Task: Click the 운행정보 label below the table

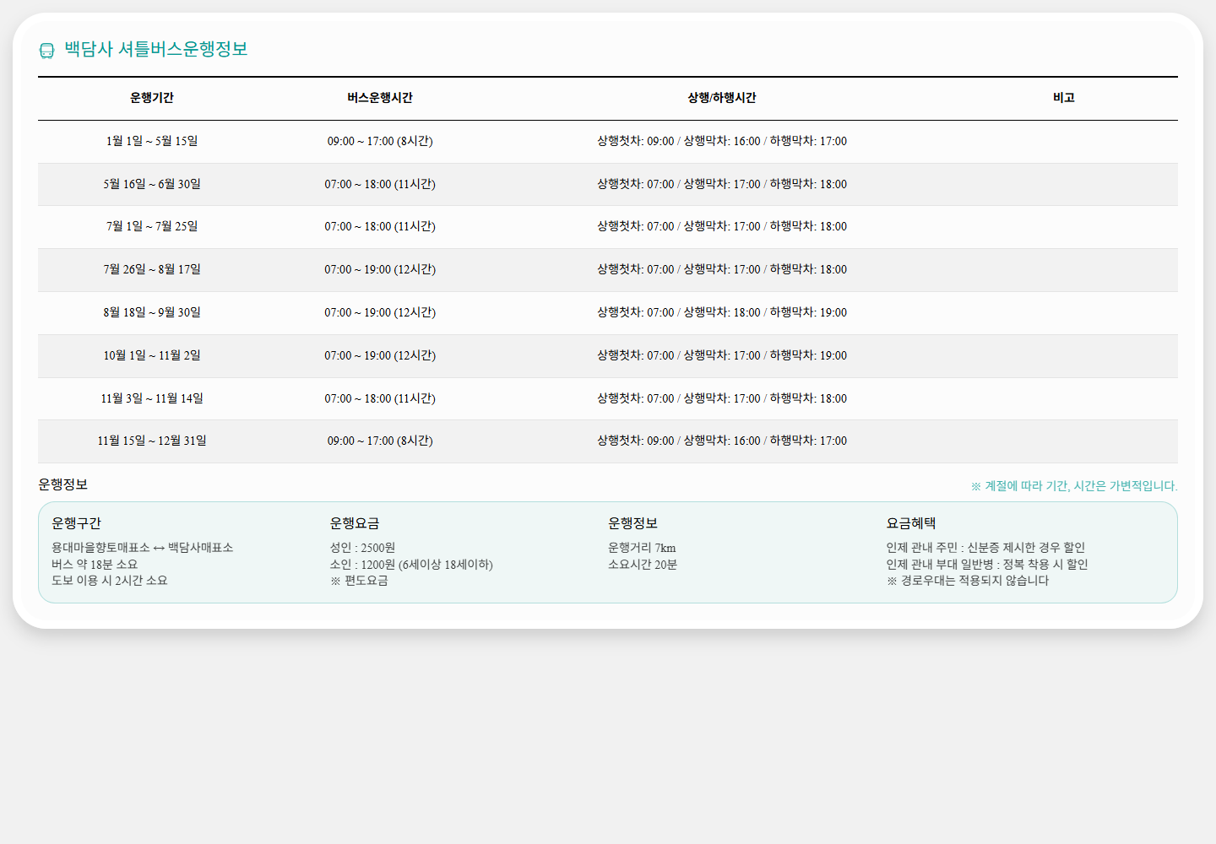Action: [62, 484]
